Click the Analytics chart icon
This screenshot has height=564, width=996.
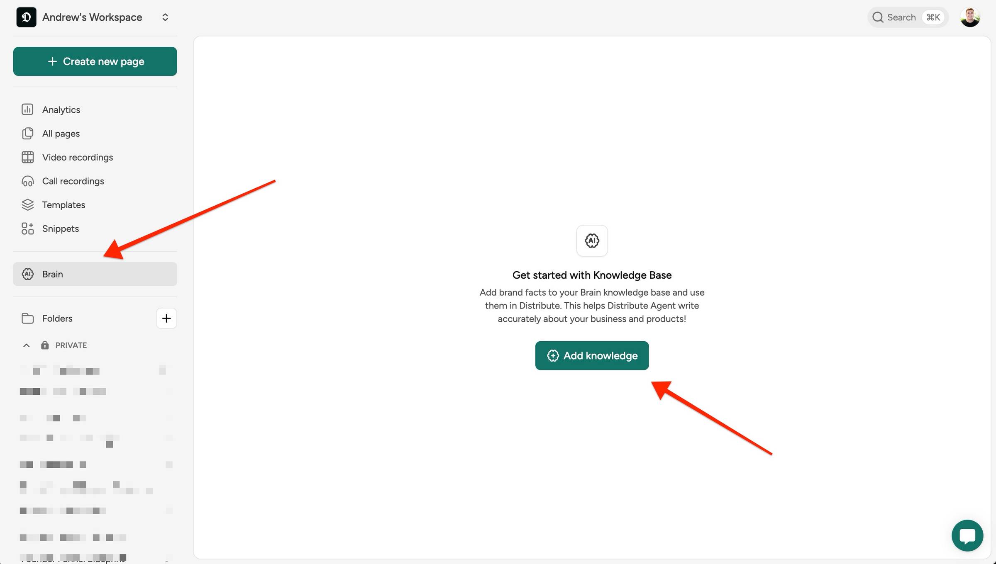coord(27,109)
